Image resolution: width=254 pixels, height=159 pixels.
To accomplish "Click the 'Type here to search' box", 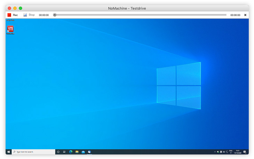I will (33, 152).
